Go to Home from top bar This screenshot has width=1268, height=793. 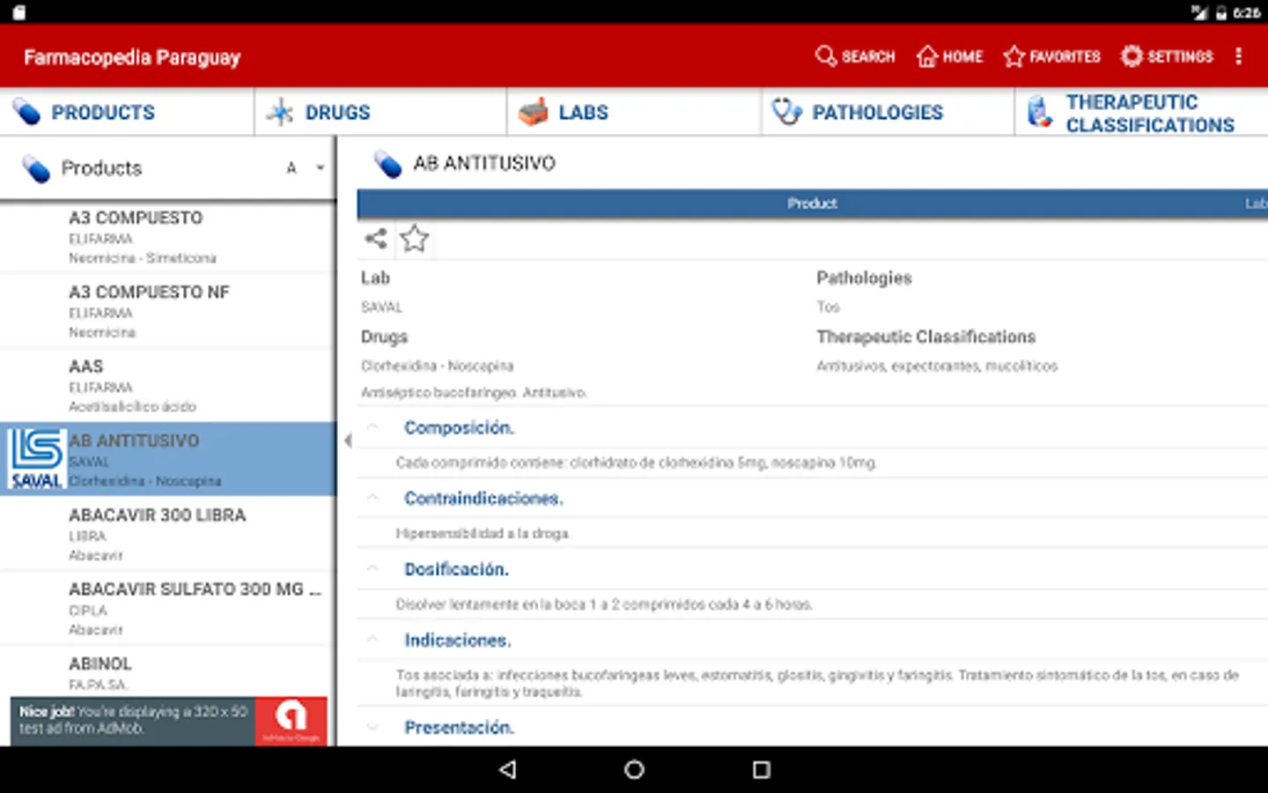click(949, 56)
